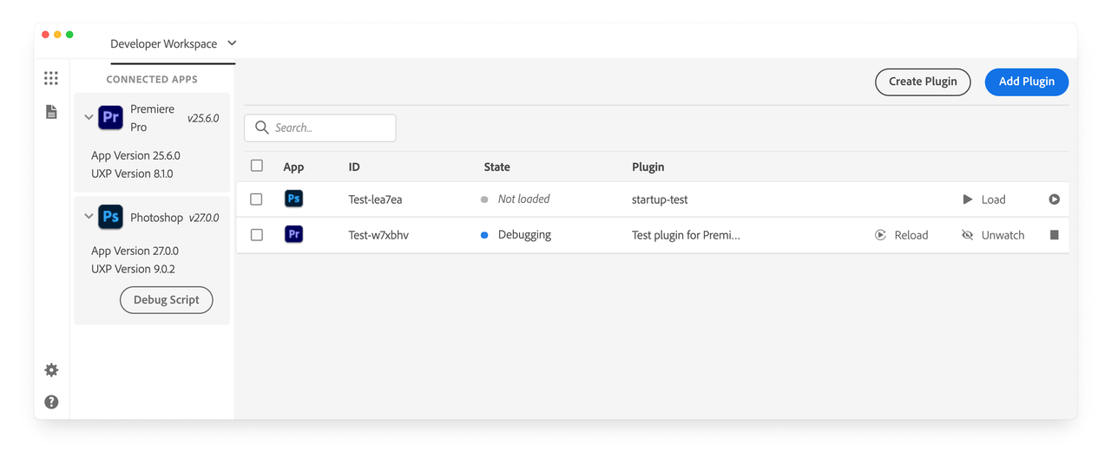Click the circled play icon for startup-test
Screen dimensions: 1111x464
point(1054,199)
